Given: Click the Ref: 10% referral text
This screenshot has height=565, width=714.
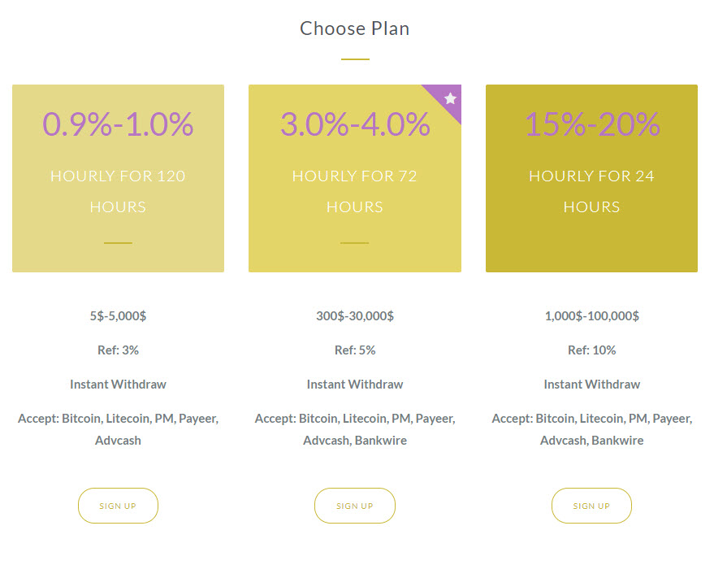Looking at the screenshot, I should [x=591, y=350].
